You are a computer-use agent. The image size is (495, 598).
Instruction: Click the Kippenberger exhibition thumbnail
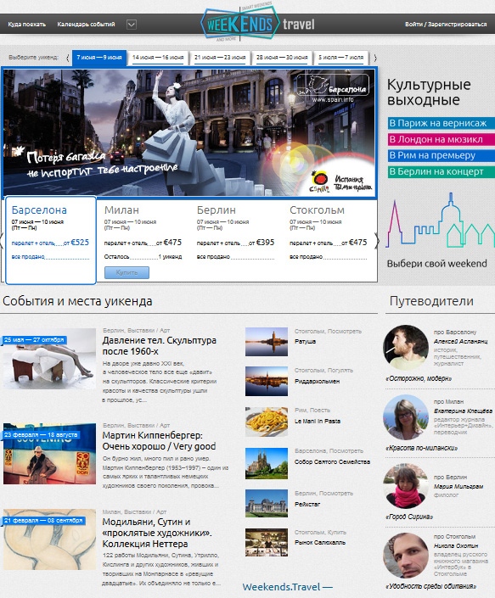click(x=49, y=454)
